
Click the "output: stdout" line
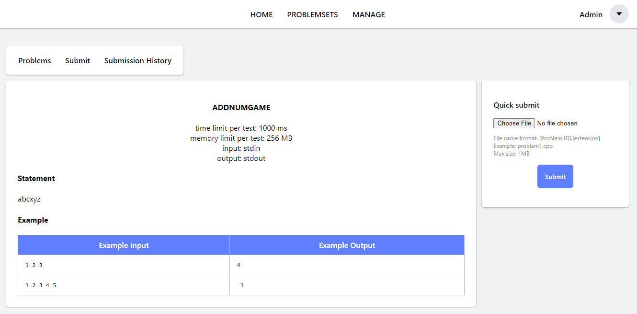pos(241,158)
